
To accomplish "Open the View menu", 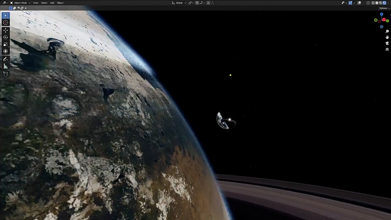I will click(35, 3).
